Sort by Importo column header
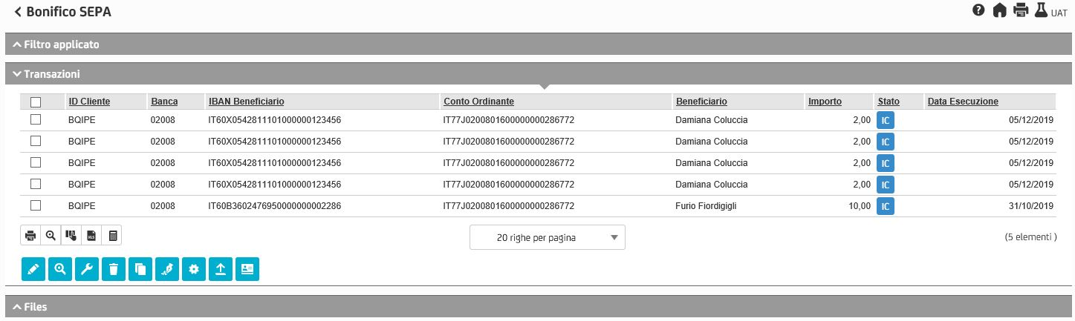The height and width of the screenshot is (321, 1075). [825, 102]
